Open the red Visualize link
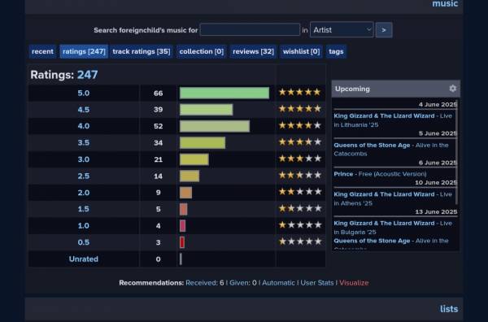The width and height of the screenshot is (488, 322). coord(354,283)
